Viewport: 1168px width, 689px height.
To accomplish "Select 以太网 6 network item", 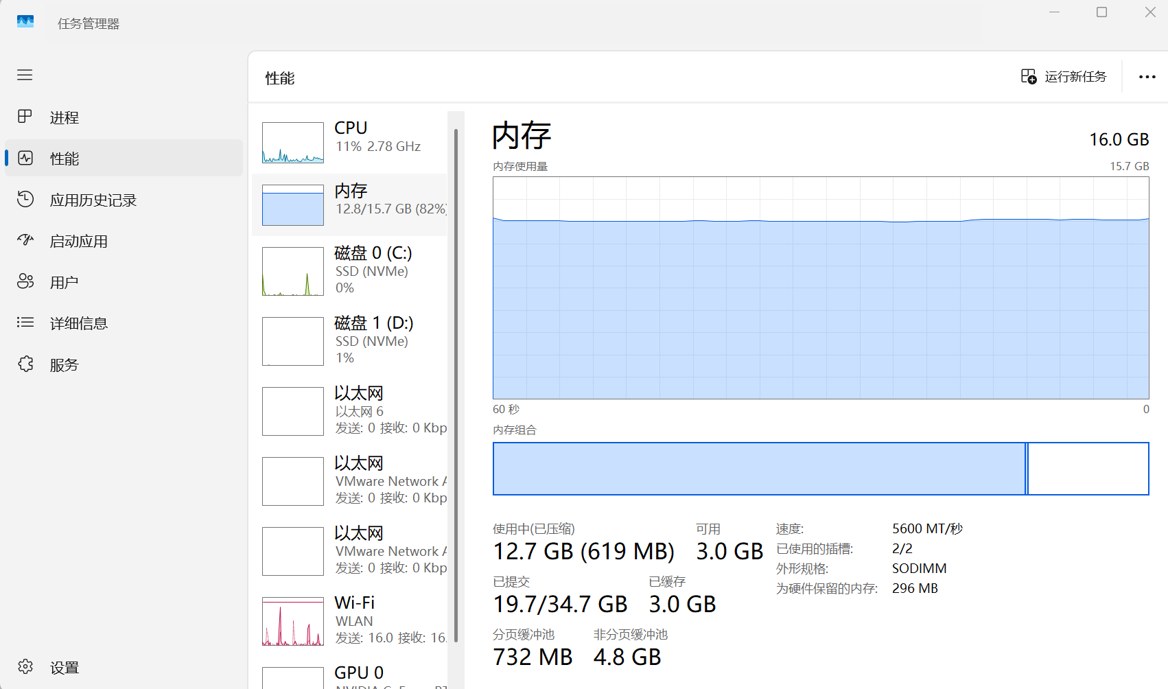I will [x=351, y=411].
